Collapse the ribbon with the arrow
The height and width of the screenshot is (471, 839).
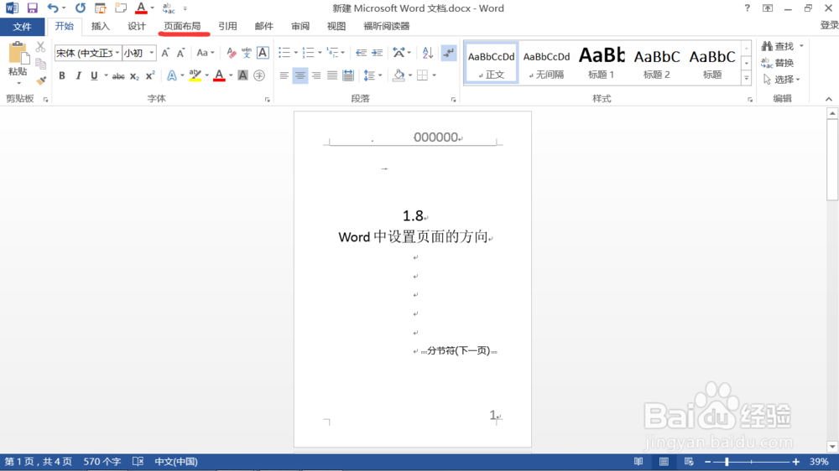tap(829, 99)
